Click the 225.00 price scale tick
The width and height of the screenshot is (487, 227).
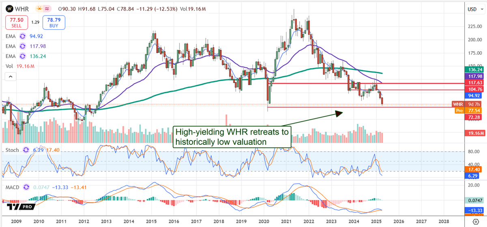[x=475, y=27]
